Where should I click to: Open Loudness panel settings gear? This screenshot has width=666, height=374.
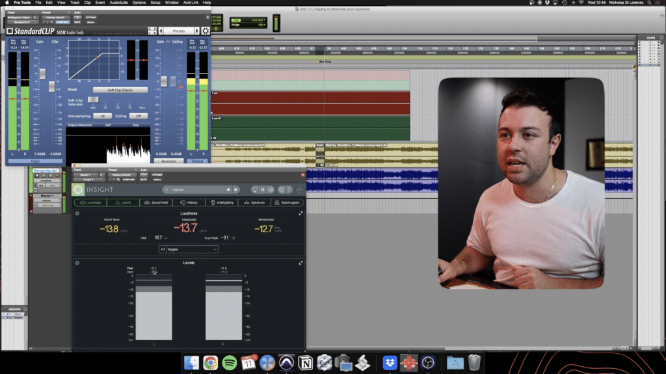(77, 213)
